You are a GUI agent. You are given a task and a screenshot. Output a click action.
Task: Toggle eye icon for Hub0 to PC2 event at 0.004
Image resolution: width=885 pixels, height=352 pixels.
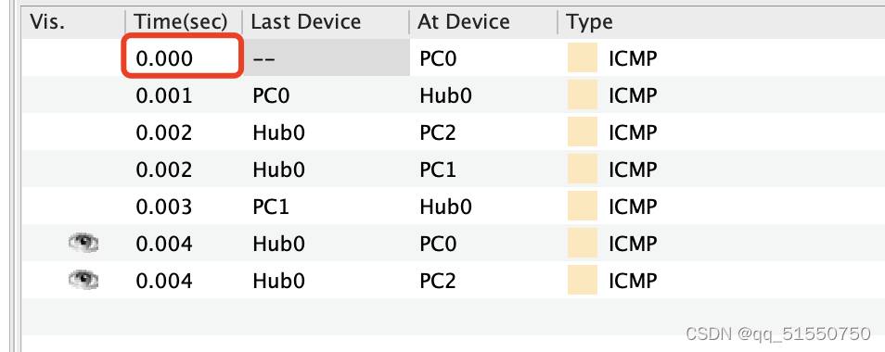(83, 280)
